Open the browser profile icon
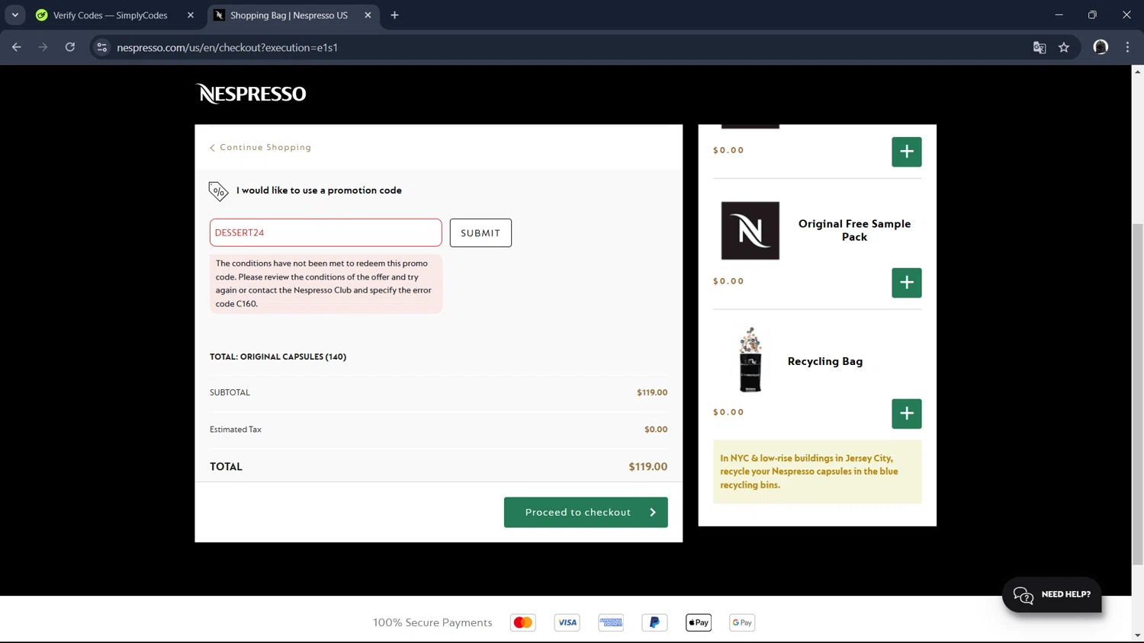1144x643 pixels. click(x=1101, y=47)
